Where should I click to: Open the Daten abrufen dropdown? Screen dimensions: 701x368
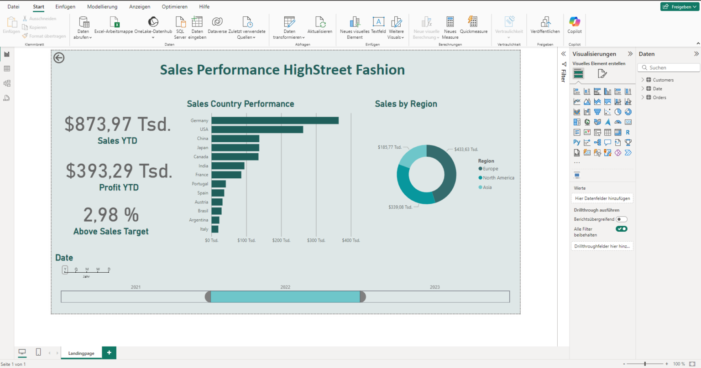[83, 37]
